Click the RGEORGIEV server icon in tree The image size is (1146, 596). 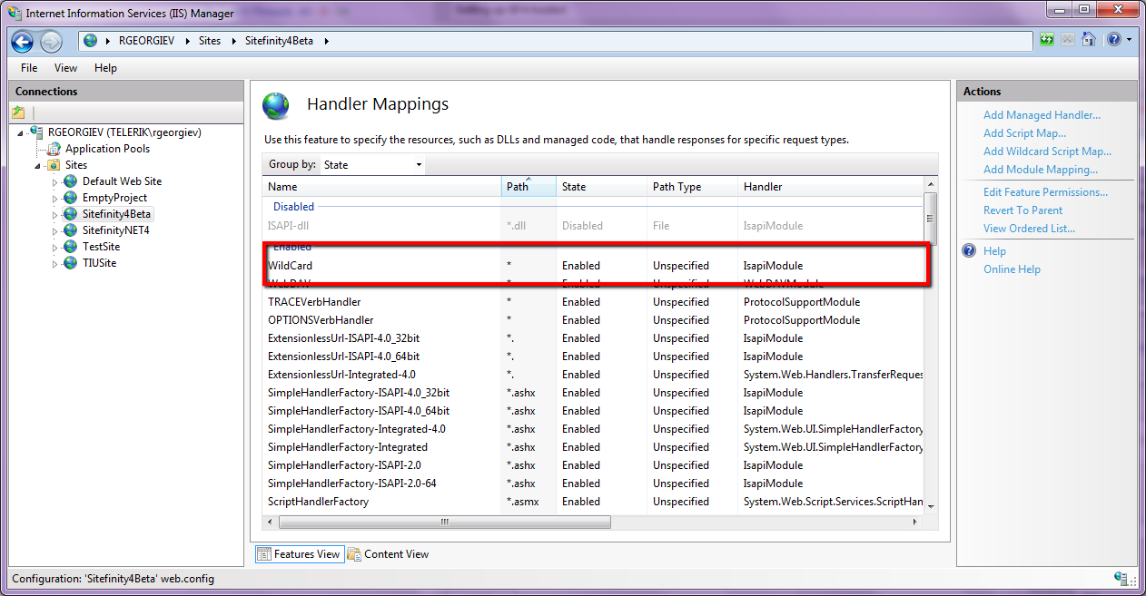tap(37, 132)
